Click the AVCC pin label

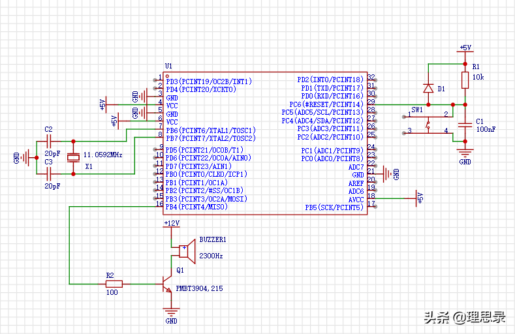point(356,200)
